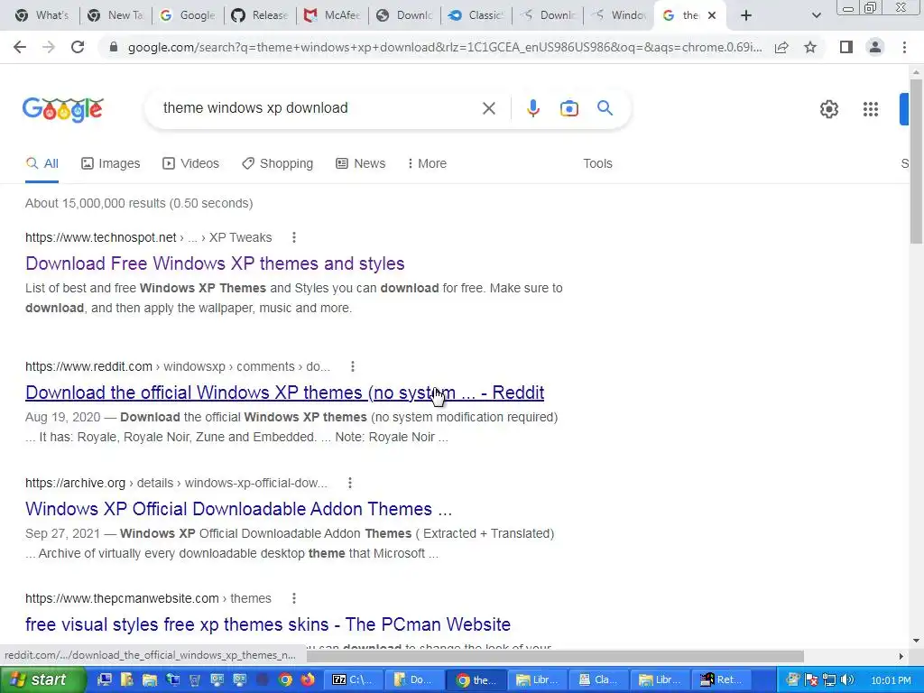Open the Chrome profile menu
This screenshot has width=924, height=693.
[875, 47]
